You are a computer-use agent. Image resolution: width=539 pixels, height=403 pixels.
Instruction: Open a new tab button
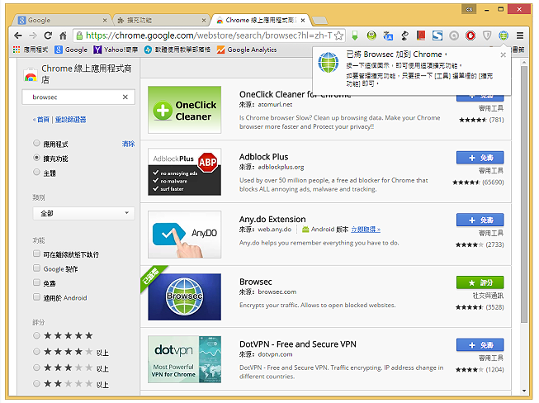tap(320, 21)
